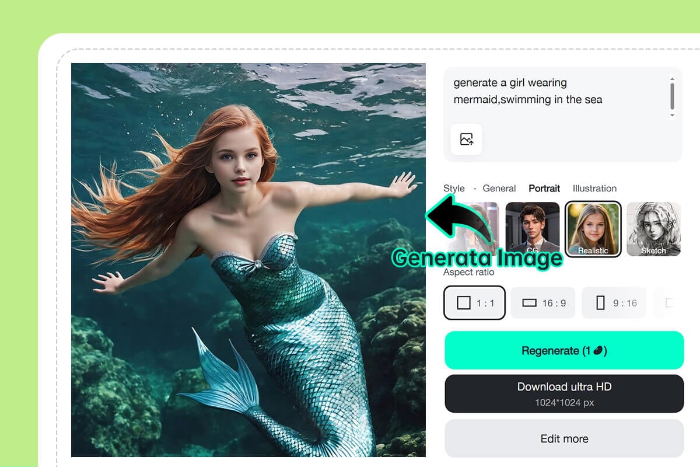Screen dimensions: 700x467
Task: Click the Edit more button
Action: [564, 438]
